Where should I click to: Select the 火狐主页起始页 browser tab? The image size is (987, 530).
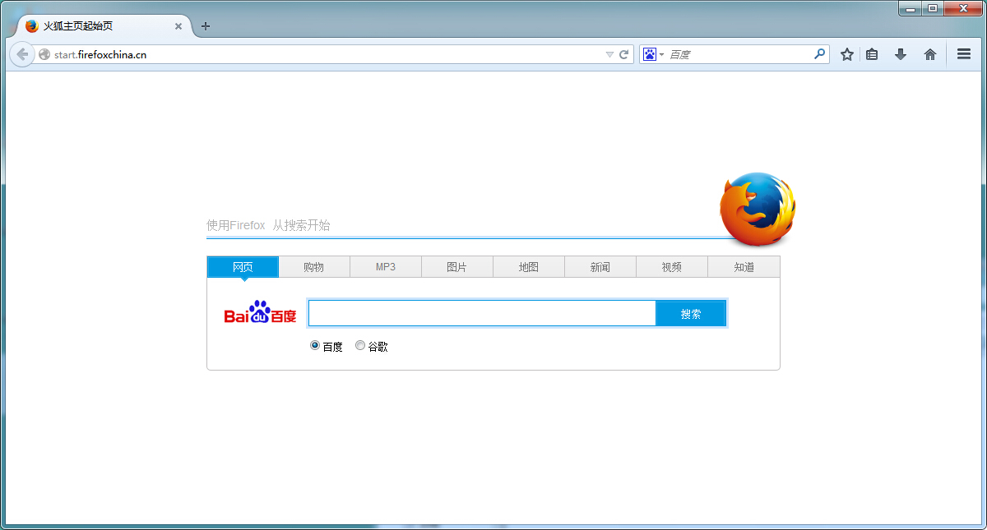[x=103, y=26]
